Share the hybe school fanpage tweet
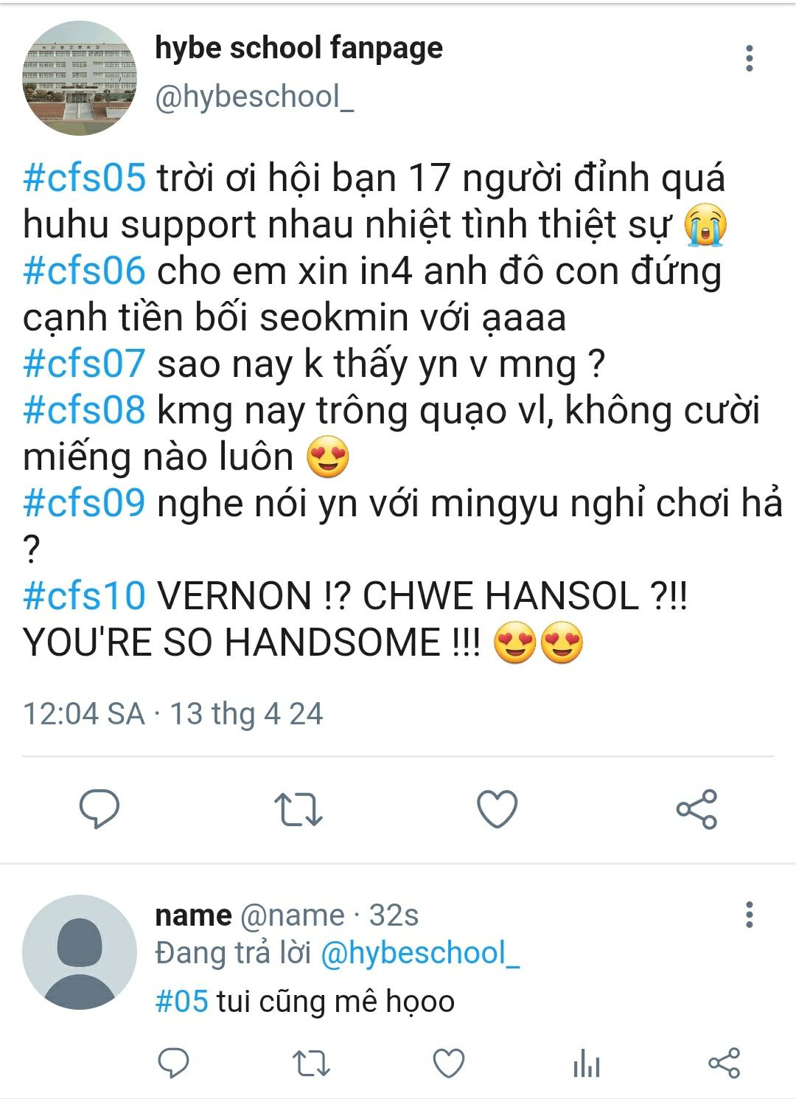Image resolution: width=796 pixels, height=1099 pixels. (696, 809)
